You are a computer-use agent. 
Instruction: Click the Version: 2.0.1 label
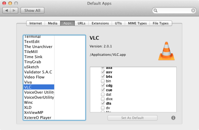point(101,46)
